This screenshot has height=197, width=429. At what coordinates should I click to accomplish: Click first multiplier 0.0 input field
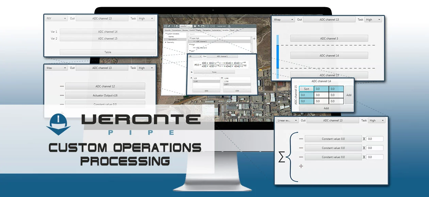pos(375,139)
